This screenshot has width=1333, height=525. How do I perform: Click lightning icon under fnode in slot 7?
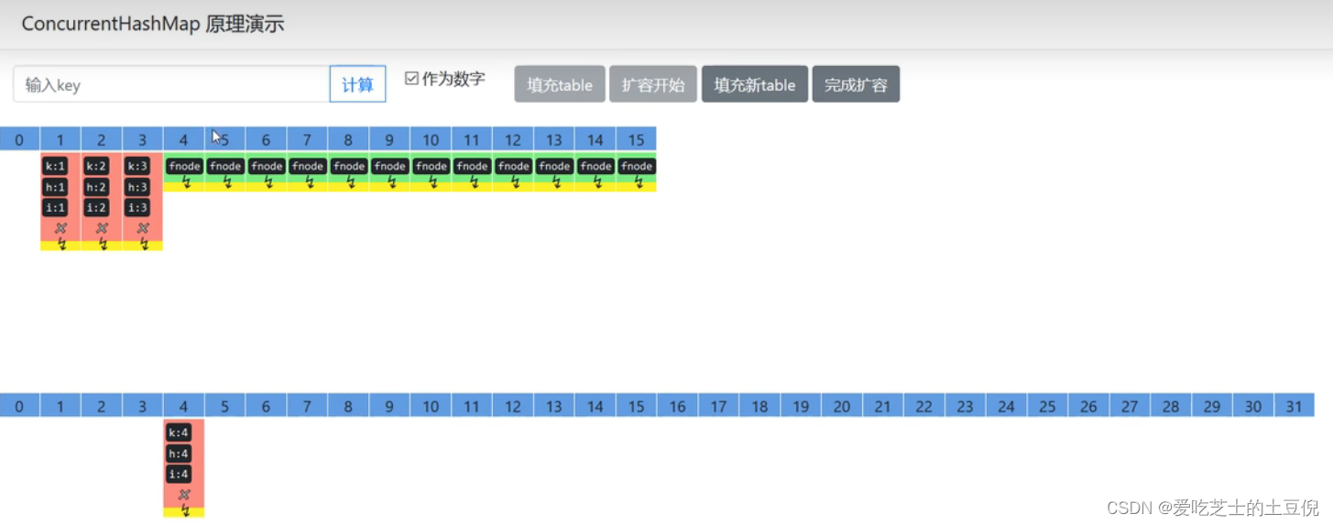pos(310,182)
